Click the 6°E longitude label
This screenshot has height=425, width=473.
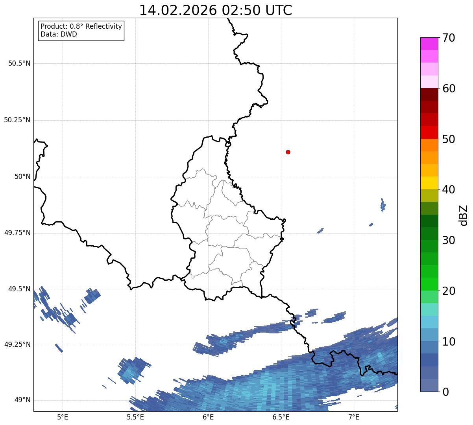[208, 417]
